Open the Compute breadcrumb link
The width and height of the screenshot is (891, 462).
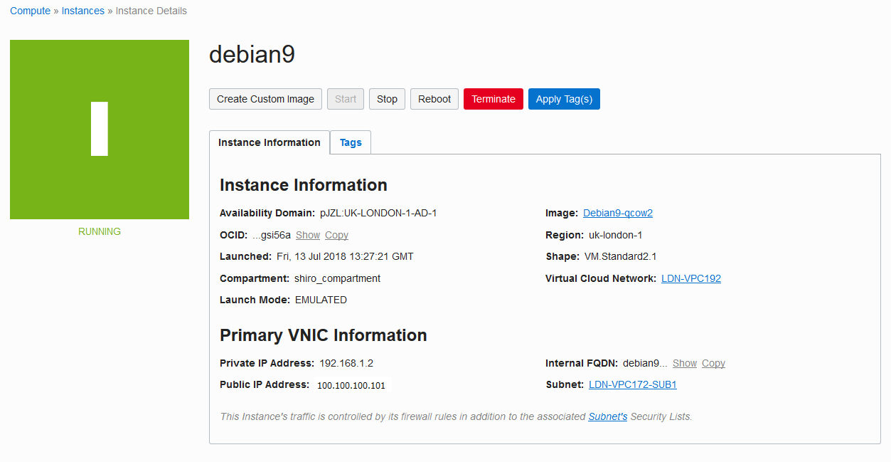click(x=30, y=11)
